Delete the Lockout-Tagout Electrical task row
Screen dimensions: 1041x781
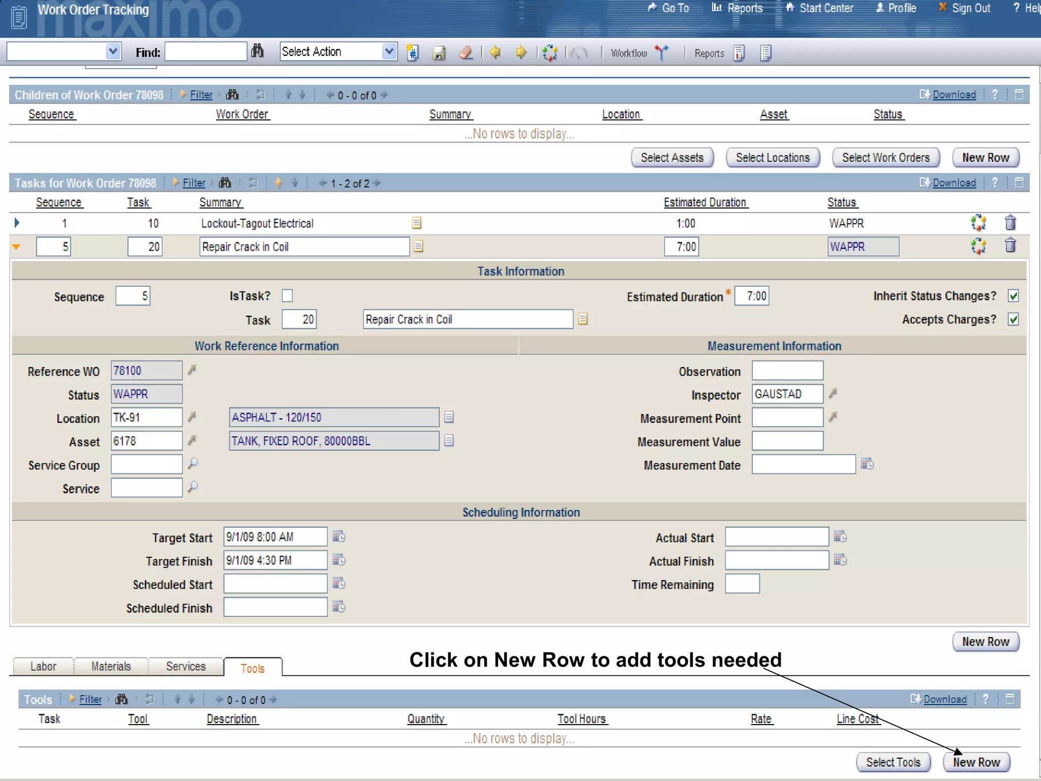(1010, 222)
